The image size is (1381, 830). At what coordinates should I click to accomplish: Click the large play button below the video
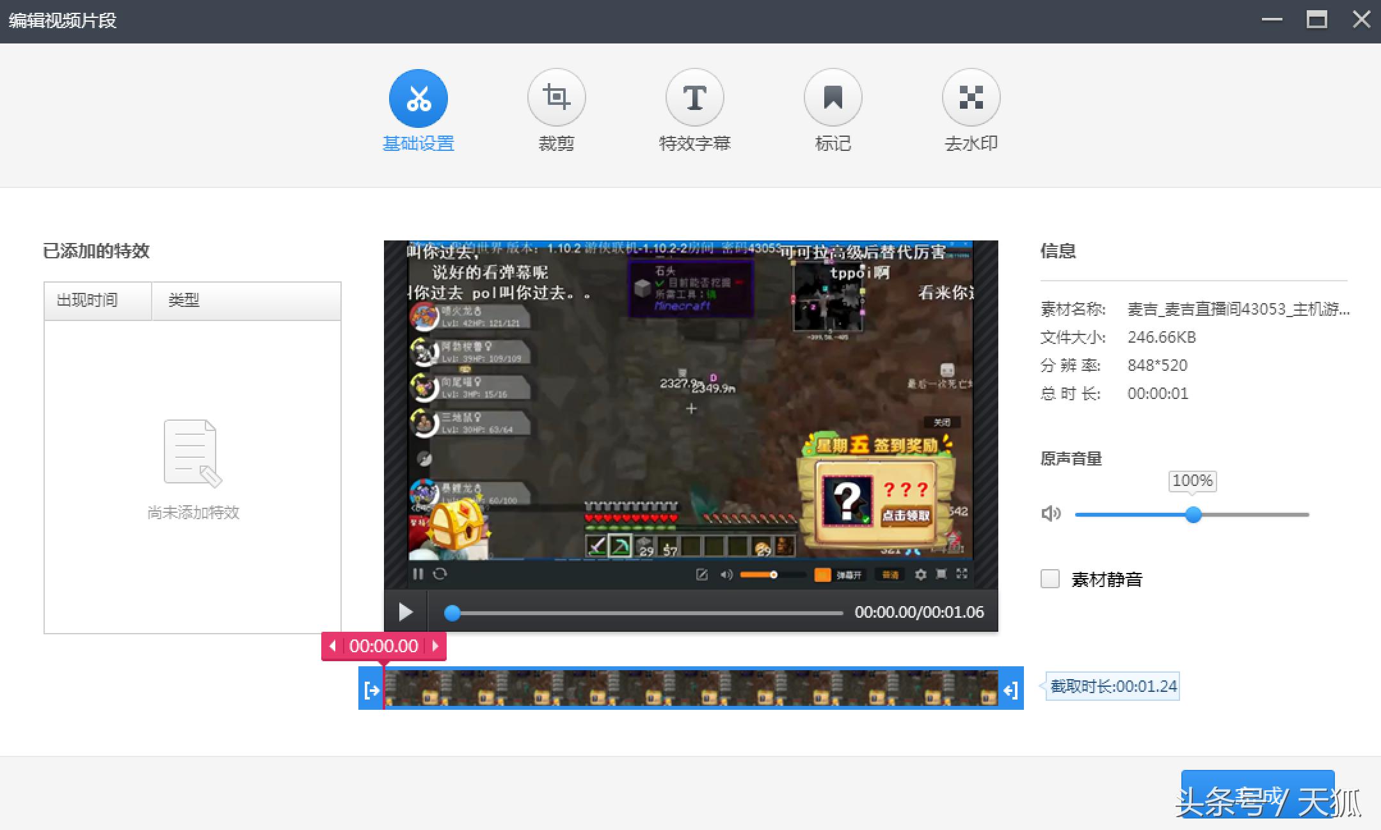tap(404, 612)
